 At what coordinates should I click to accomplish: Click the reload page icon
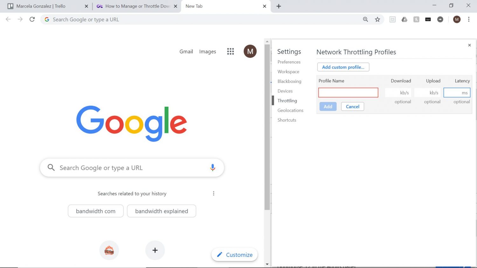[x=32, y=19]
